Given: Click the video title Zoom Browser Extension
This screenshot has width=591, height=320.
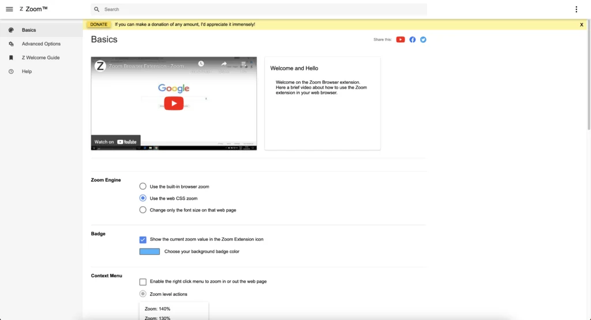Looking at the screenshot, I should point(146,66).
